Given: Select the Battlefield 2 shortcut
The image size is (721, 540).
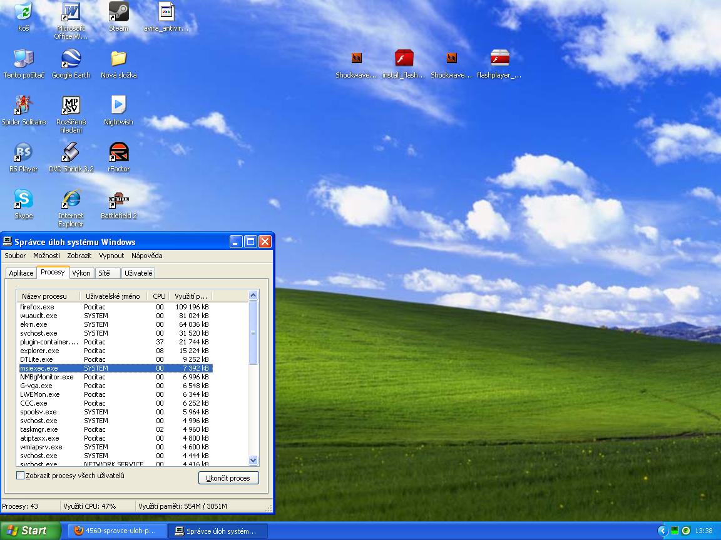Looking at the screenshot, I should coord(118,200).
